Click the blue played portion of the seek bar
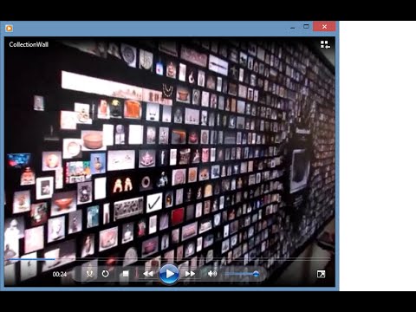 tap(32, 259)
